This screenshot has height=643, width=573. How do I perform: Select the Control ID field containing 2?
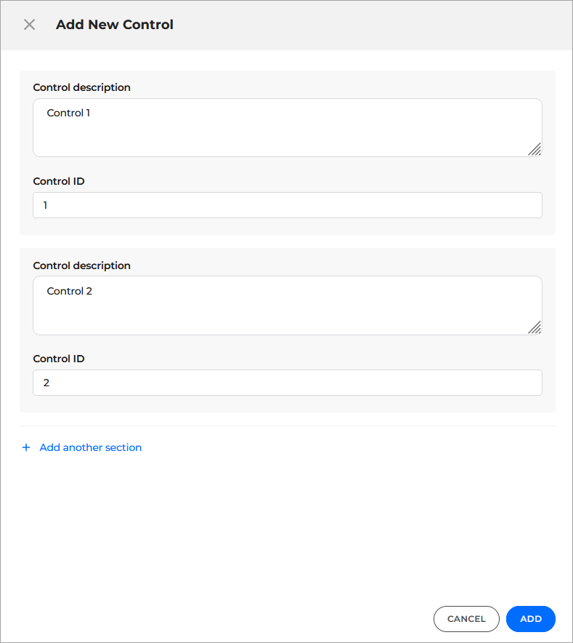click(287, 383)
